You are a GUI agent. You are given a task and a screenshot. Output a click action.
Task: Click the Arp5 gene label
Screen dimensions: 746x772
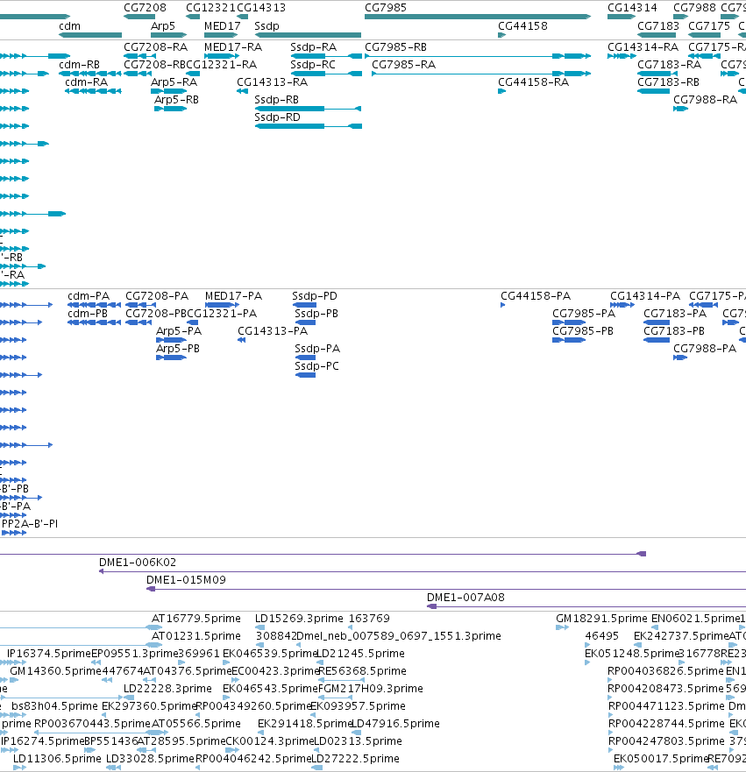(x=163, y=26)
